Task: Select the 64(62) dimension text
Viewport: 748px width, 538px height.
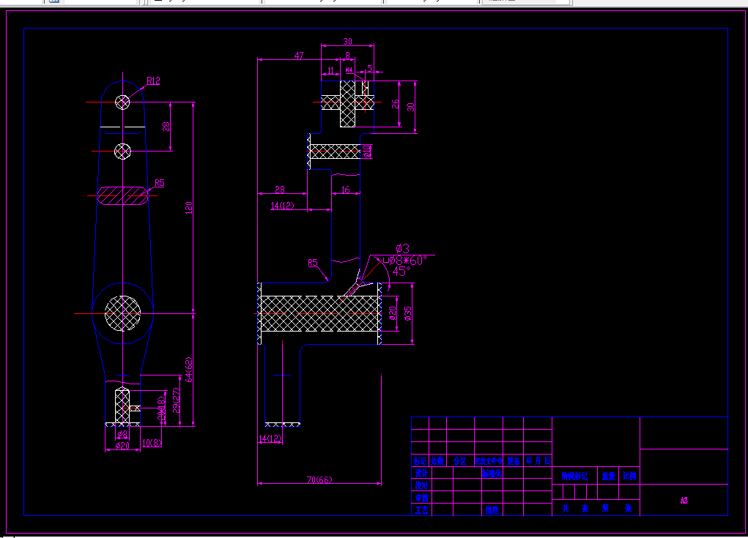Action: click(189, 370)
